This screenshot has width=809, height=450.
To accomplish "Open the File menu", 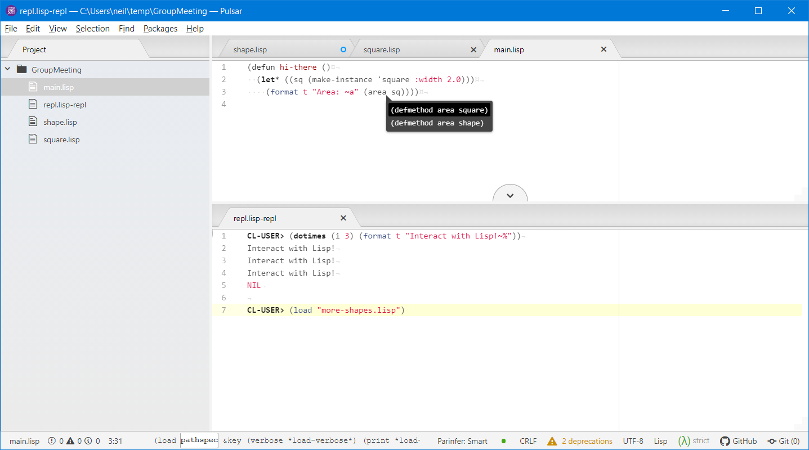I will coord(11,29).
